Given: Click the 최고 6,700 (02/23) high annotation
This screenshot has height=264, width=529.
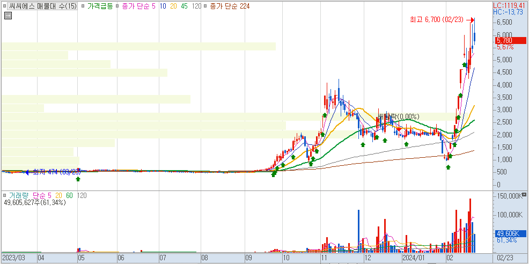Looking at the screenshot, I should 438,20.
